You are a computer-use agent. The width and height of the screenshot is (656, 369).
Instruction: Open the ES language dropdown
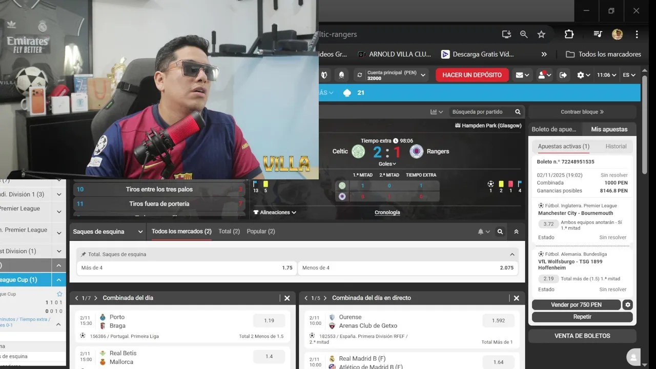tap(629, 75)
